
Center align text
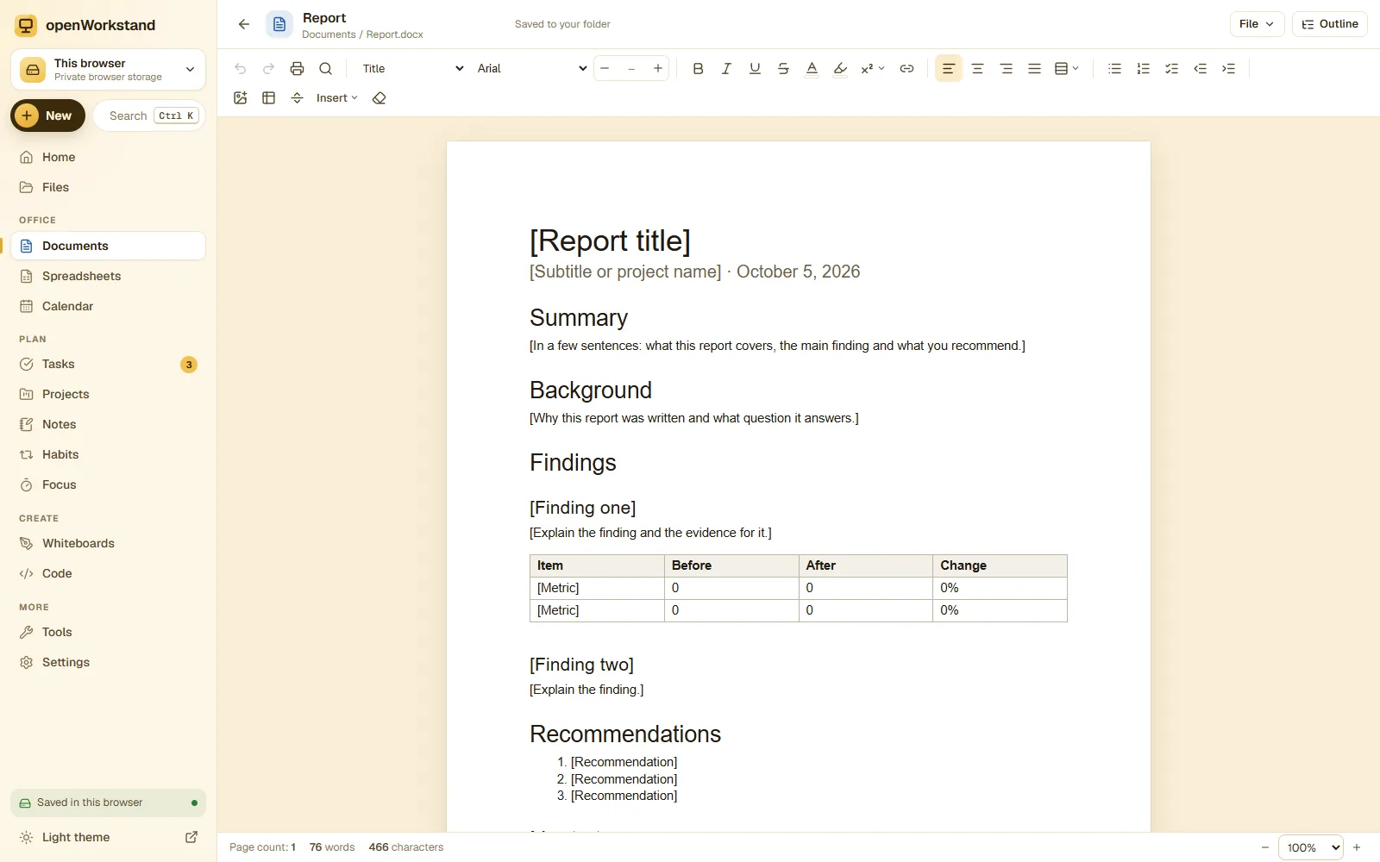click(977, 69)
